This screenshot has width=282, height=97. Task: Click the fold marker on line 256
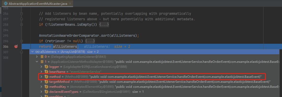[22, 14]
